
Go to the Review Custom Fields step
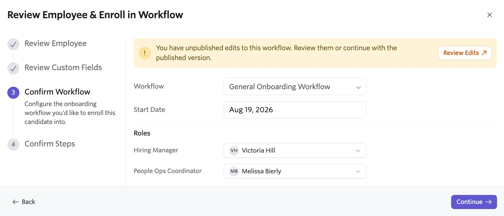click(63, 68)
